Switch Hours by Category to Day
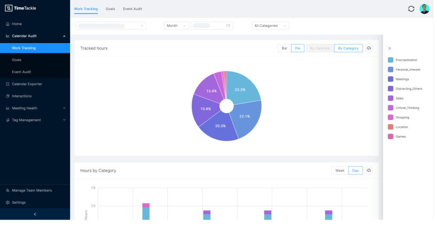This screenshot has height=246, width=437. tap(355, 170)
